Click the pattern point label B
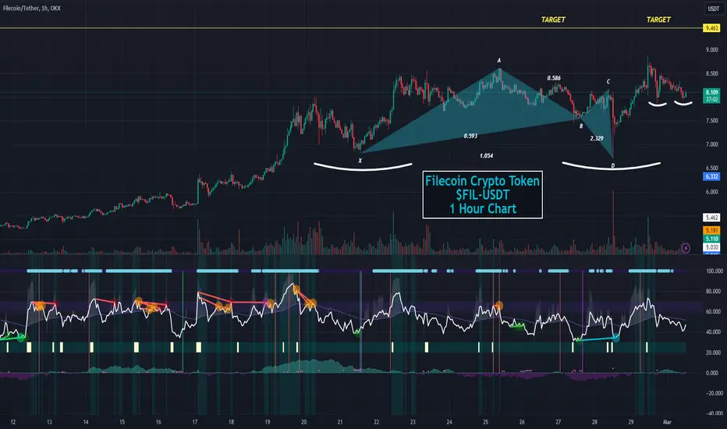 (x=581, y=126)
